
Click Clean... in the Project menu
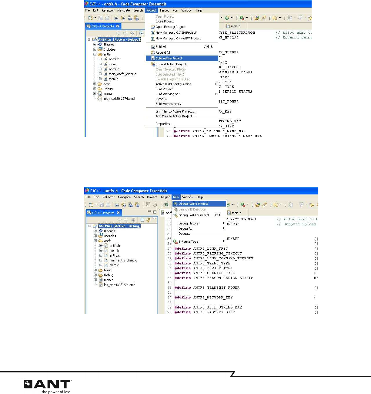pyautogui.click(x=182, y=99)
